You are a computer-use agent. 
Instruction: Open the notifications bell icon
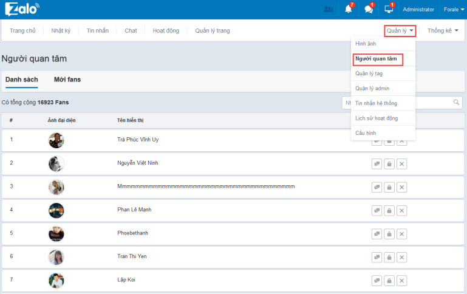point(348,9)
